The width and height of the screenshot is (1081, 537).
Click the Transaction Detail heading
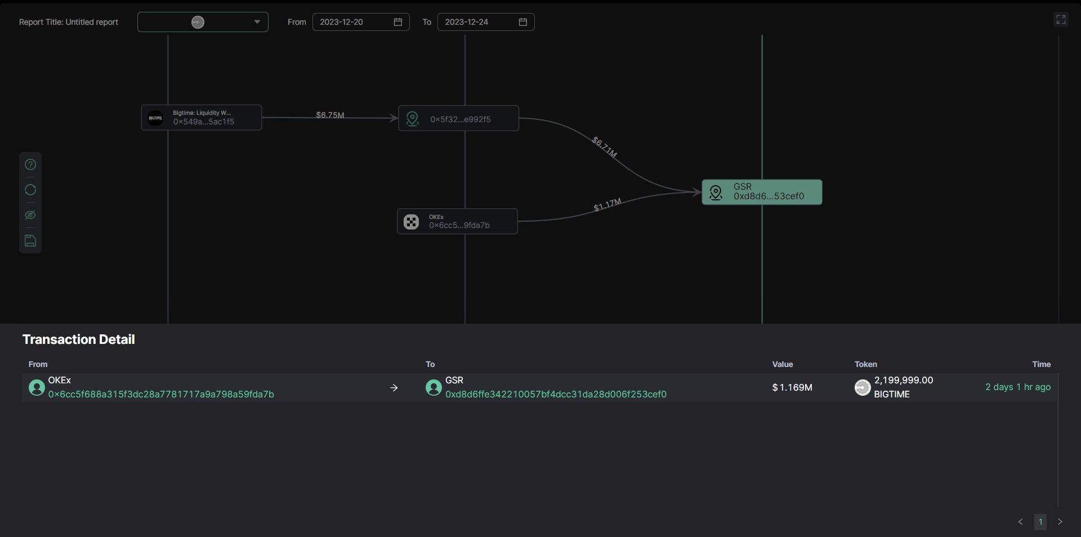pyautogui.click(x=79, y=339)
